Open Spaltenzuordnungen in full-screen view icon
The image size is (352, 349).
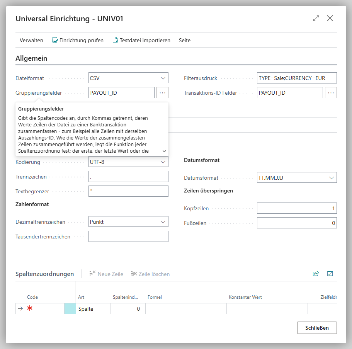(330, 274)
